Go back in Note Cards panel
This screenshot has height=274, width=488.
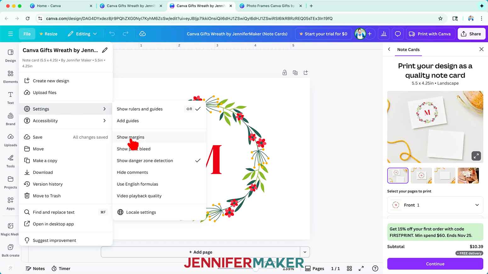click(389, 49)
